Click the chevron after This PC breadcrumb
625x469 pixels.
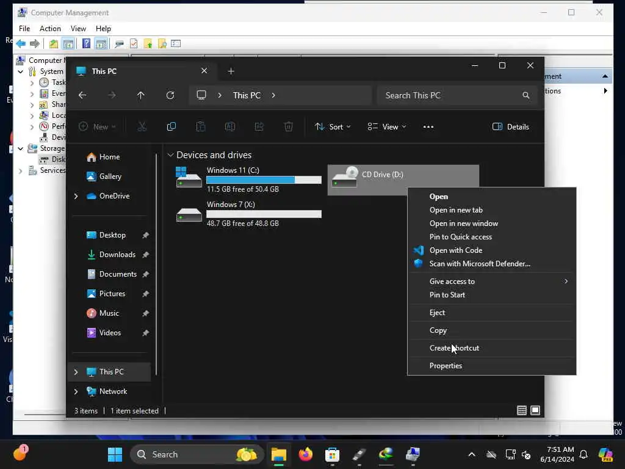tap(273, 95)
